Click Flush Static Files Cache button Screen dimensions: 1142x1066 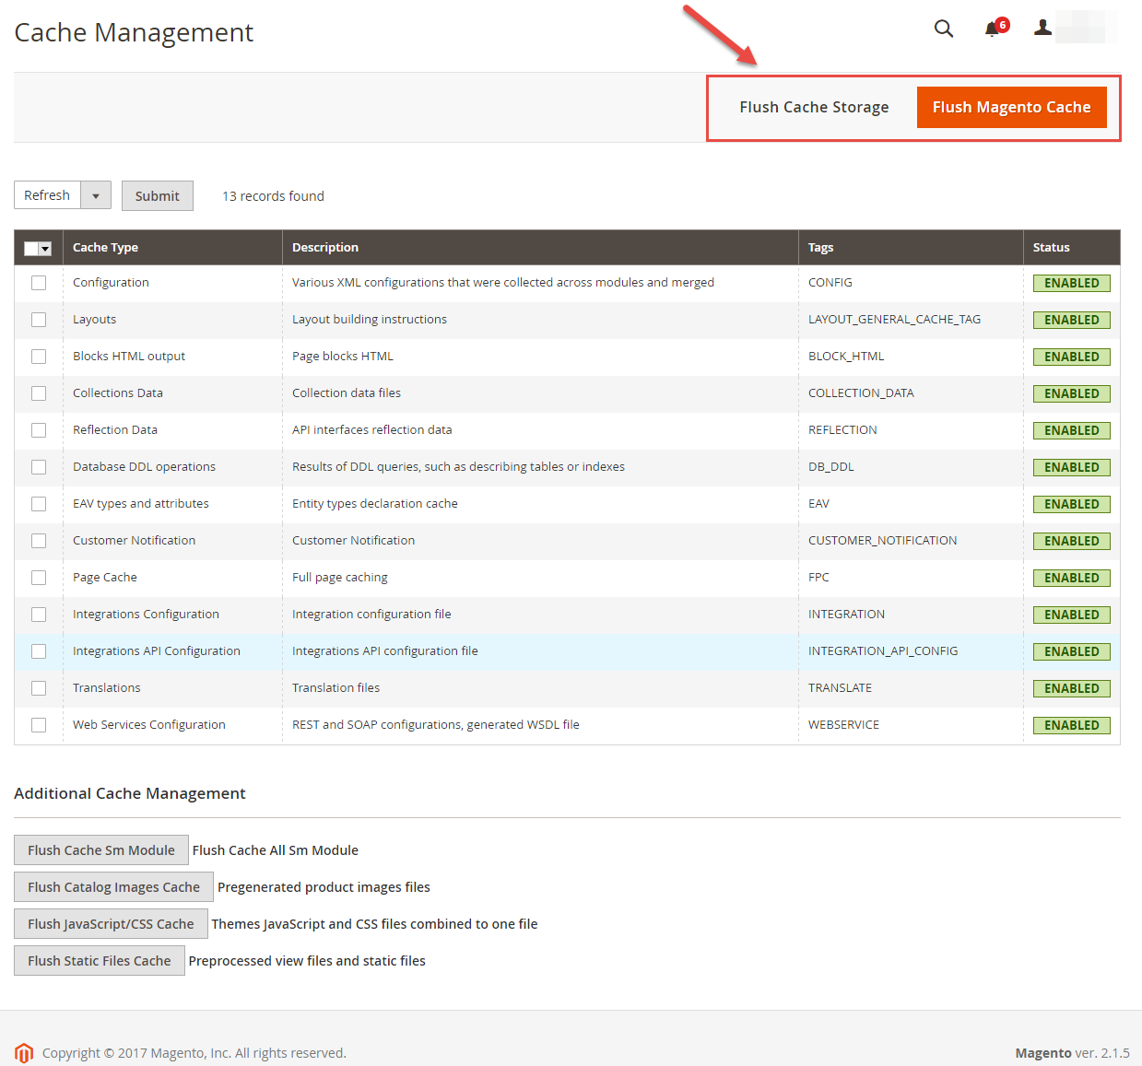coord(100,961)
